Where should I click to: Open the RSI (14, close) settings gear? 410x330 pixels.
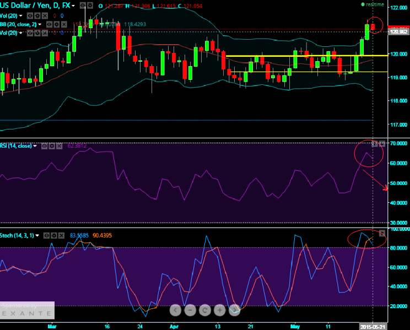(52, 146)
